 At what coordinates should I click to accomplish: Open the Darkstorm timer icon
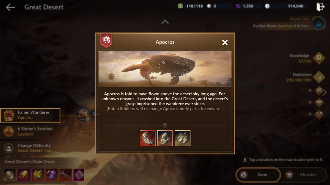[319, 77]
